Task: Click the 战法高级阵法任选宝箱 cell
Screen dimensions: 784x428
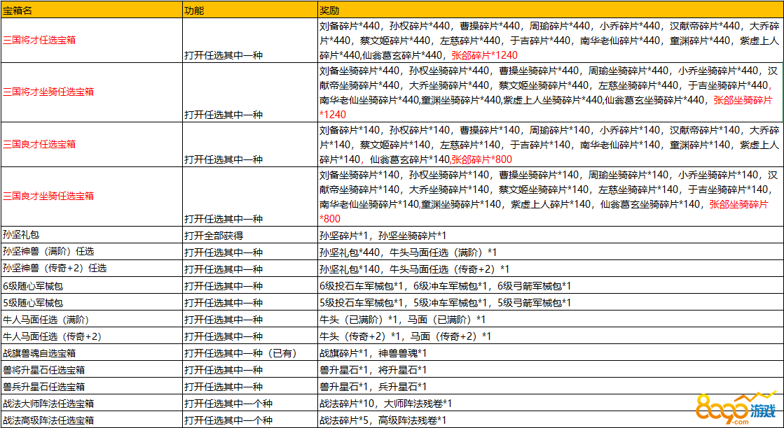Action: pos(48,420)
